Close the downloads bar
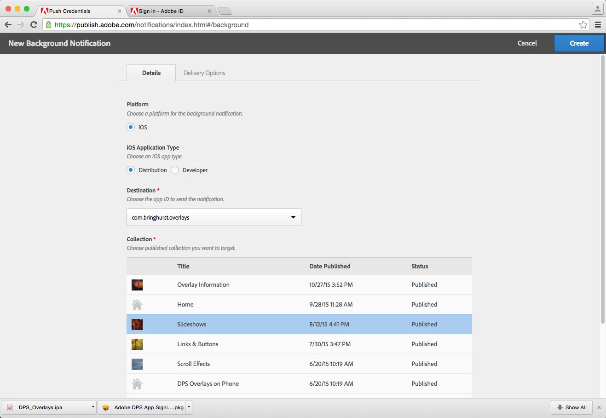606x418 pixels. (599, 407)
